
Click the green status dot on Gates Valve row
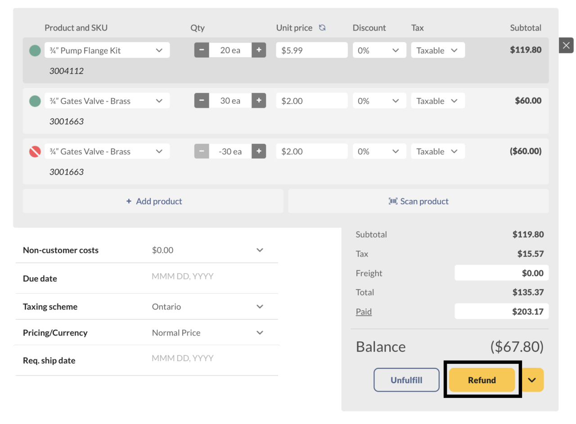35,101
